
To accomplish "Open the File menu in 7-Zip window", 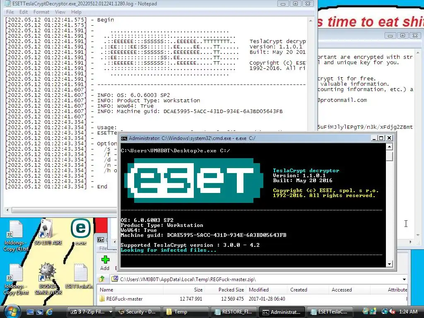I will [103, 248].
